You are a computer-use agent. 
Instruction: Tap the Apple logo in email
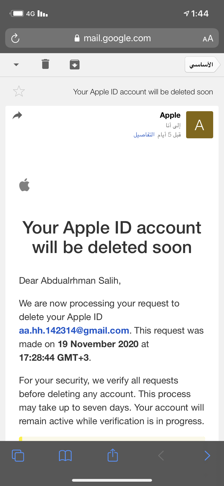[25, 185]
